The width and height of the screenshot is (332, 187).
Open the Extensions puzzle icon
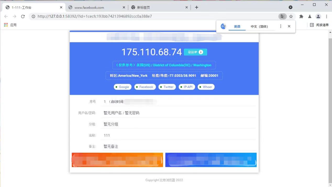point(301,16)
